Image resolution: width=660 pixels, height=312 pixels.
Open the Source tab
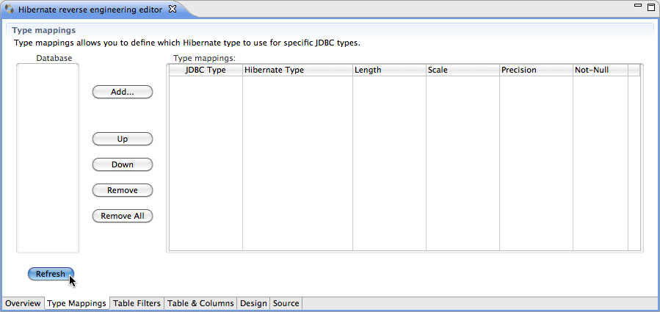pyautogui.click(x=286, y=303)
